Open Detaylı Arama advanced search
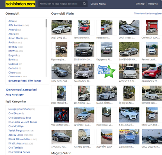 (x=98, y=4)
